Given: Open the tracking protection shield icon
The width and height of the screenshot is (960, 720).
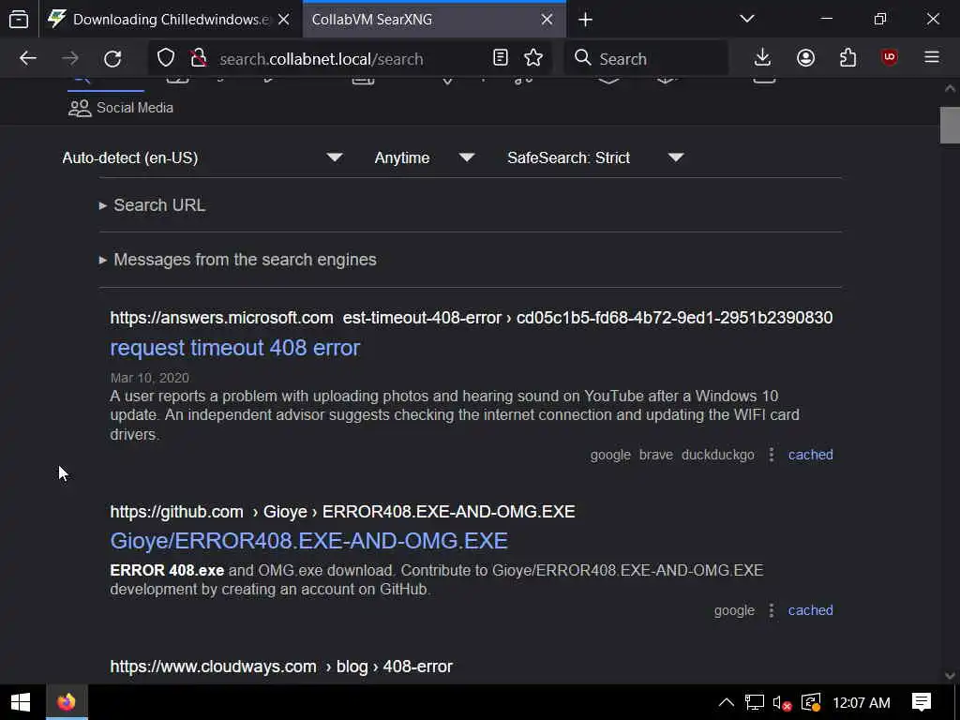Looking at the screenshot, I should [166, 58].
